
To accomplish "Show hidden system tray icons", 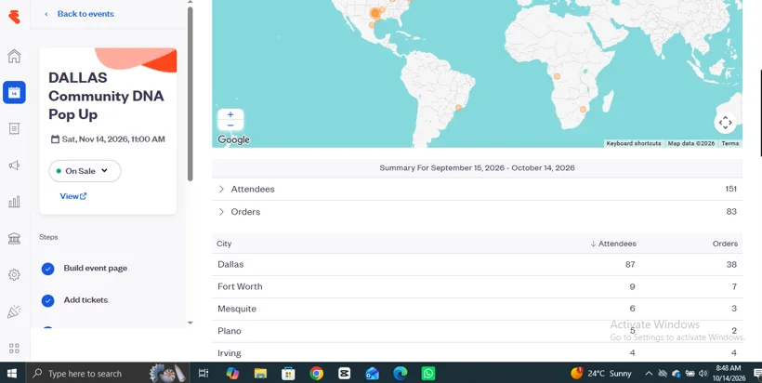I will pyautogui.click(x=649, y=374).
